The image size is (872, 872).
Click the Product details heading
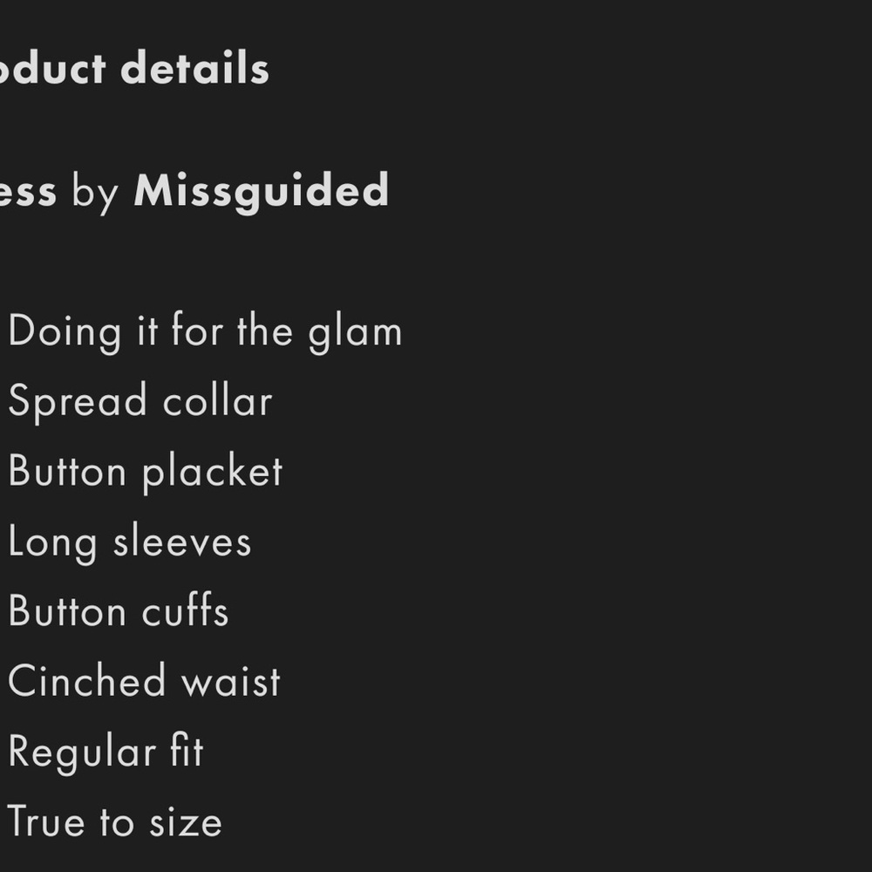click(x=134, y=68)
